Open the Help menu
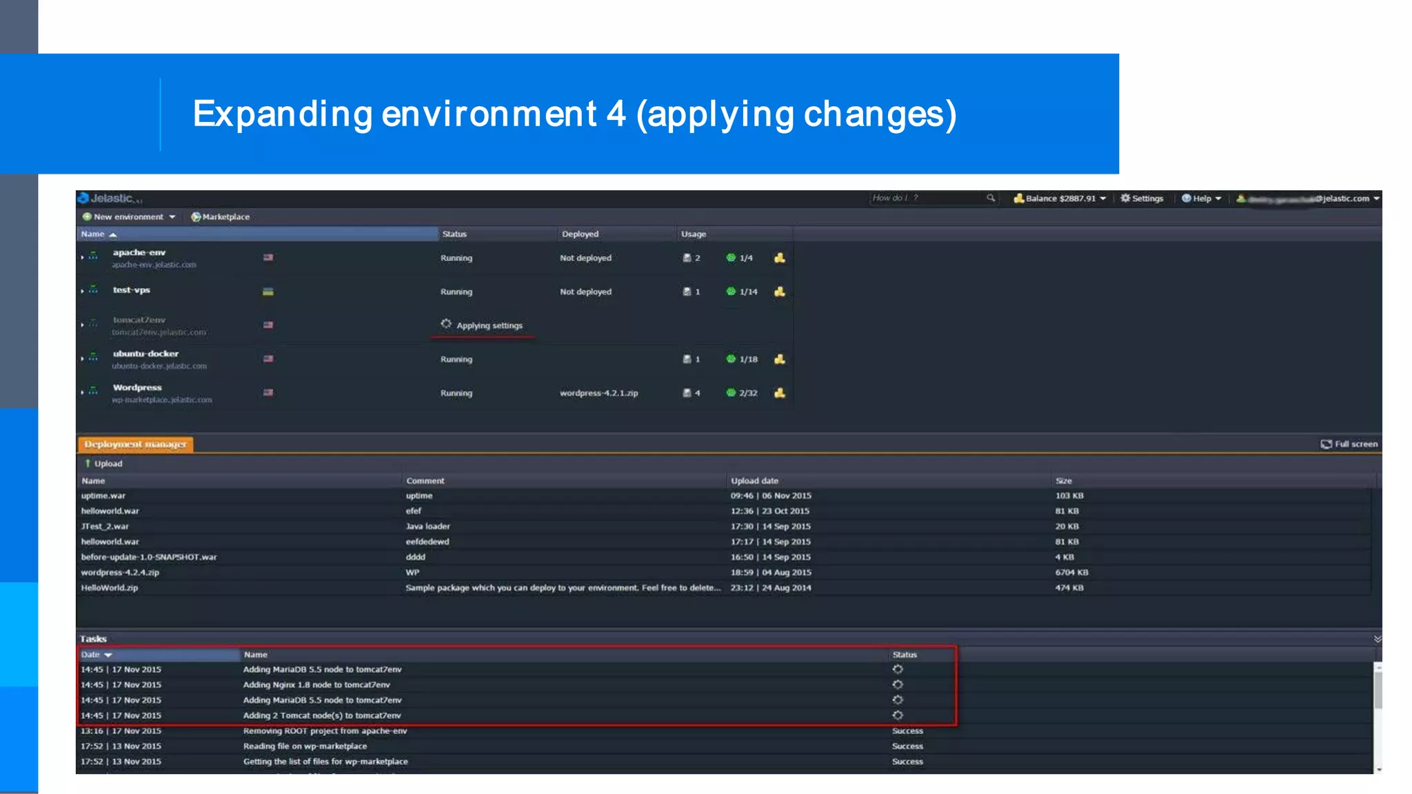 pyautogui.click(x=1201, y=198)
